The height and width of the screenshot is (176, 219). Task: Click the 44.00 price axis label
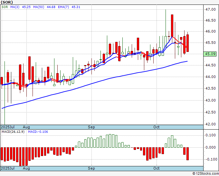click(211, 77)
